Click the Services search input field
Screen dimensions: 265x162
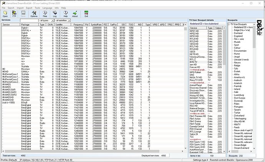pos(29,21)
